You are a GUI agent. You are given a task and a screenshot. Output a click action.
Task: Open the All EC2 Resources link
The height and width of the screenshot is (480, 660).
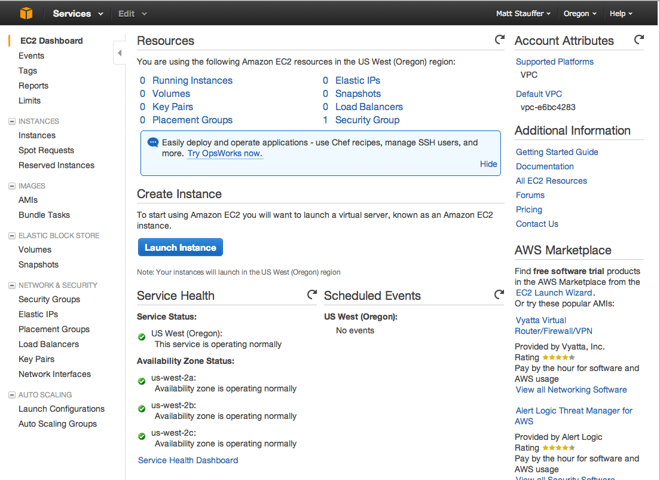[551, 181]
